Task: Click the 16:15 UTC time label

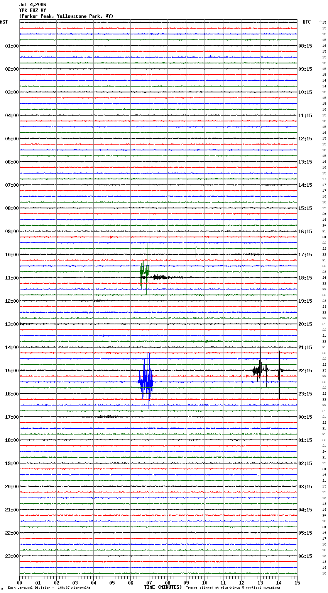Action: click(305, 232)
